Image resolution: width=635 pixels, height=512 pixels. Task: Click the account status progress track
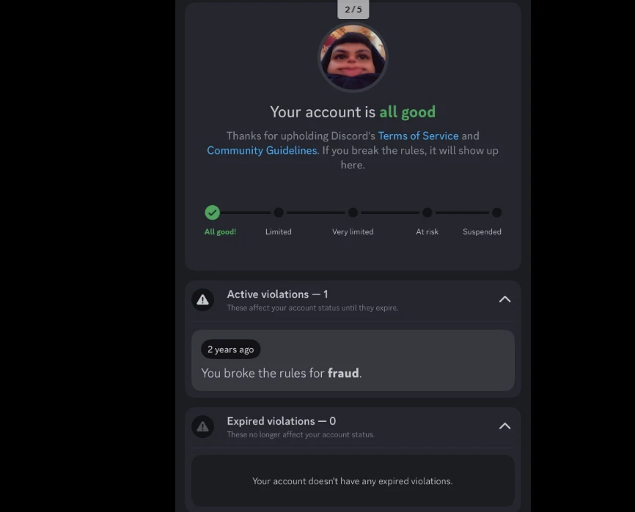tap(353, 212)
